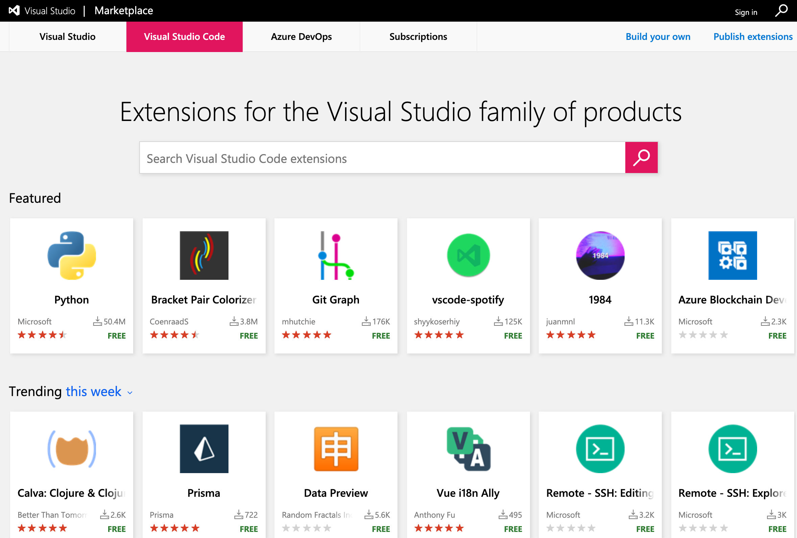Open the header search magnifier icon

pos(781,10)
